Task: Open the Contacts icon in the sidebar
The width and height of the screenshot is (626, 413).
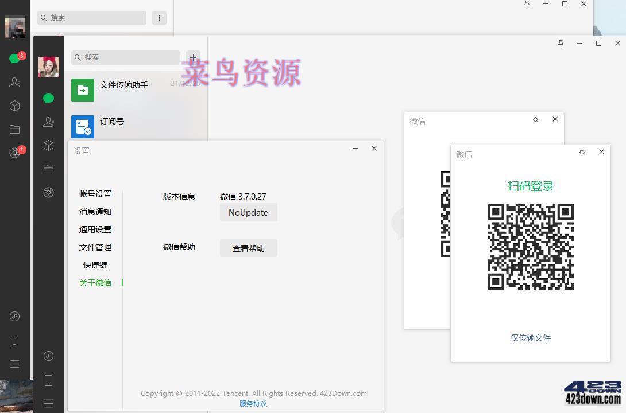Action: pos(49,121)
